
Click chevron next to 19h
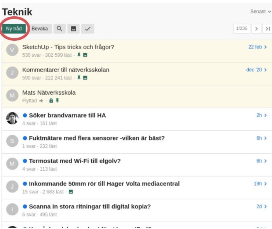pyautogui.click(x=265, y=184)
